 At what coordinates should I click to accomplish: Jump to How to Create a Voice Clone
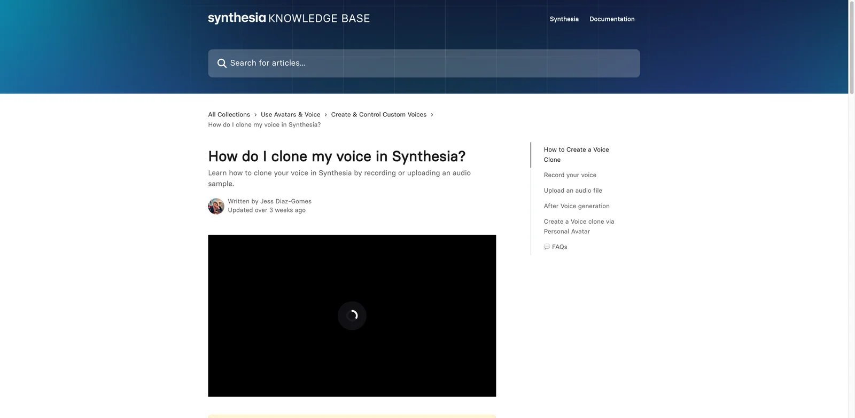576,154
